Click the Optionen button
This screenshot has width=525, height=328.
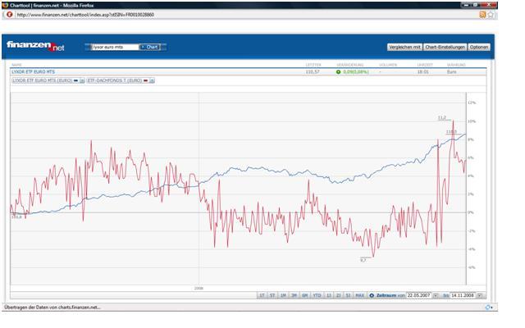tap(479, 48)
